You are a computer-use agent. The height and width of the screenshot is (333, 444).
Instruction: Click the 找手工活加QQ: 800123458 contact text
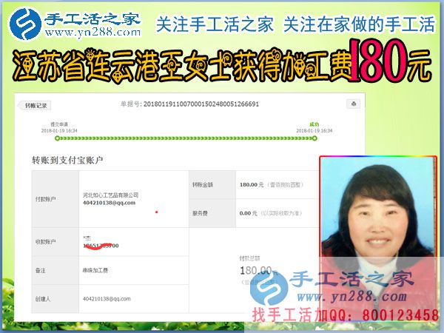pos(345,315)
